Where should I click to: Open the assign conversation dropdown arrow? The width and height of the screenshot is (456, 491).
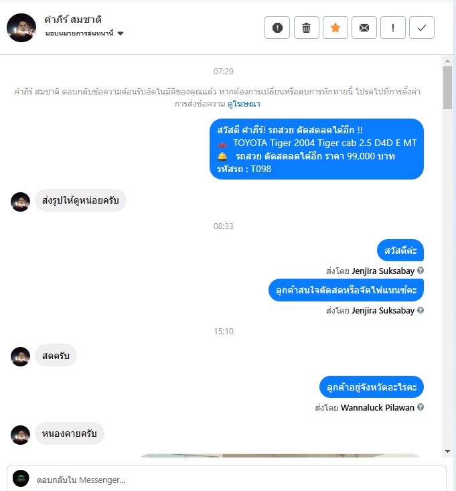pos(121,33)
